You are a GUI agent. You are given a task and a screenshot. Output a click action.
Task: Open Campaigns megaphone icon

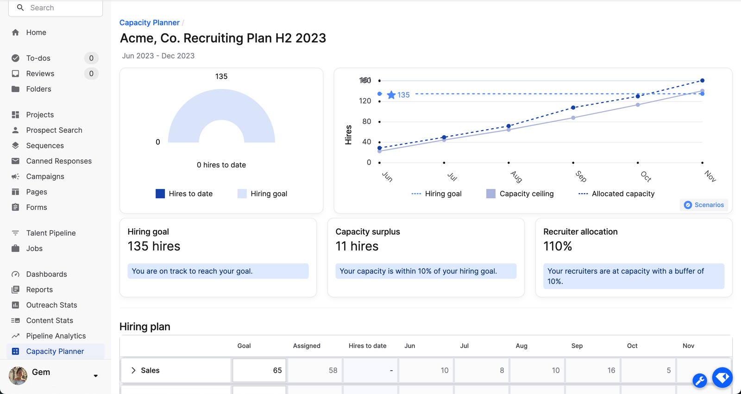tap(16, 176)
